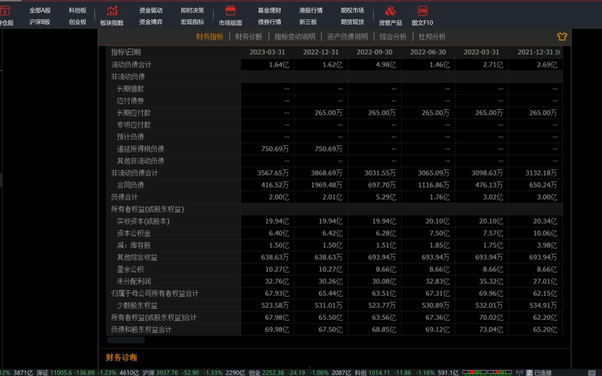Click the 减：库存股 row label
This screenshot has height=376, width=602.
point(134,245)
